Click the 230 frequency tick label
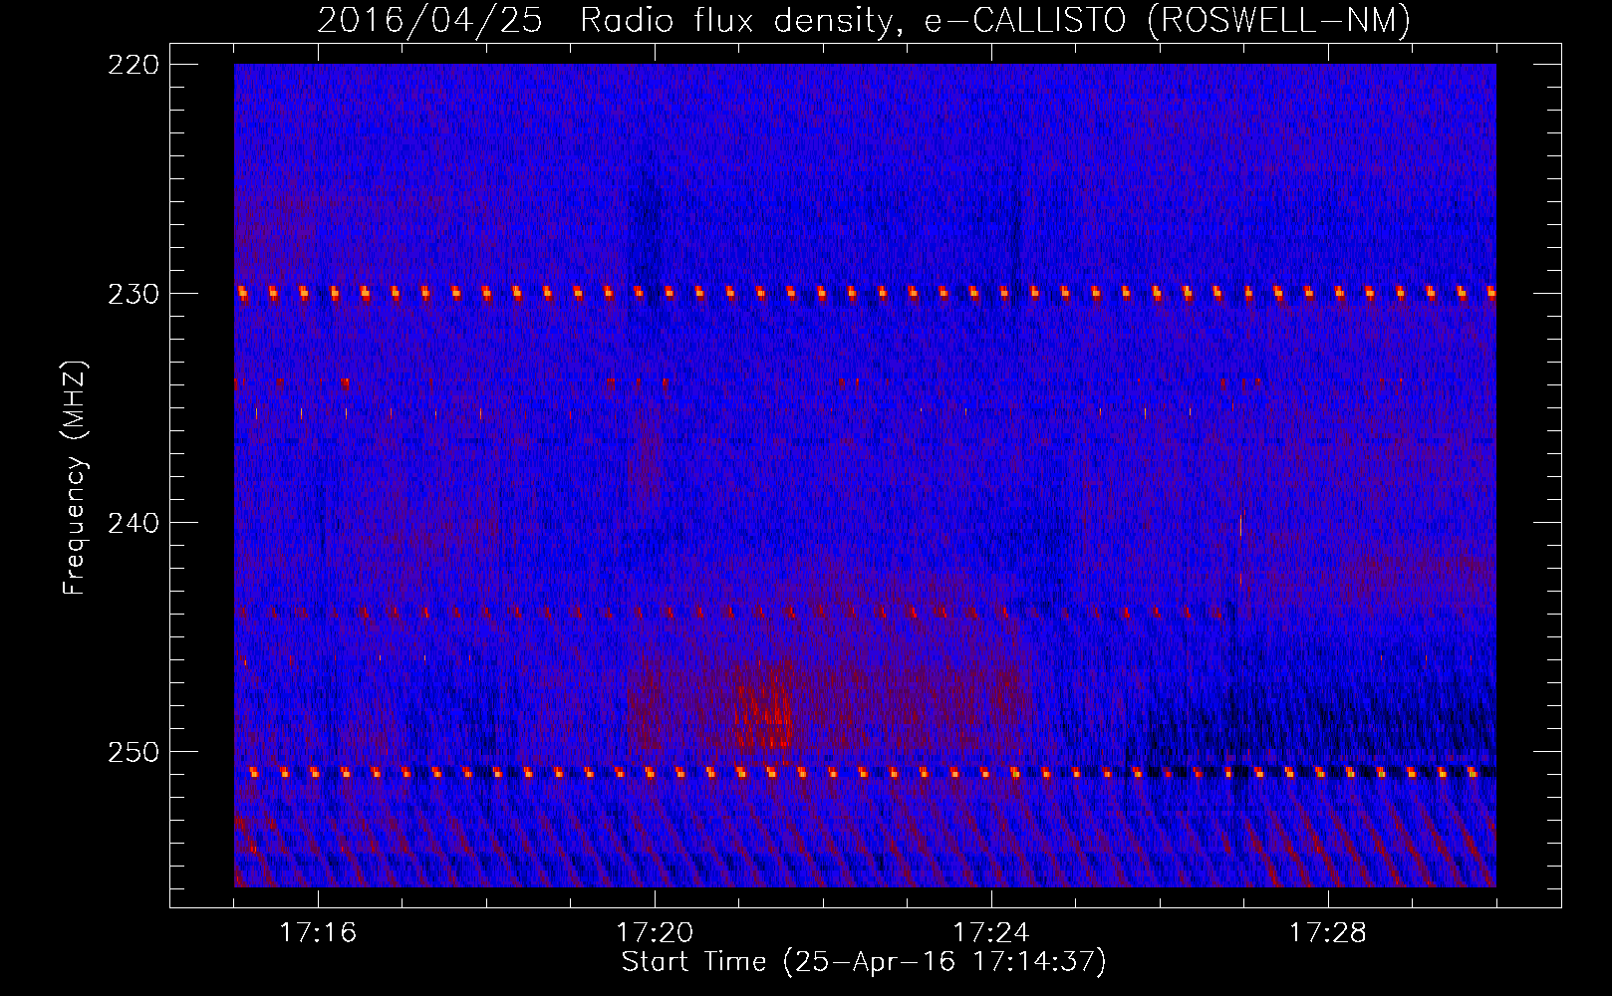This screenshot has width=1612, height=996. (134, 294)
